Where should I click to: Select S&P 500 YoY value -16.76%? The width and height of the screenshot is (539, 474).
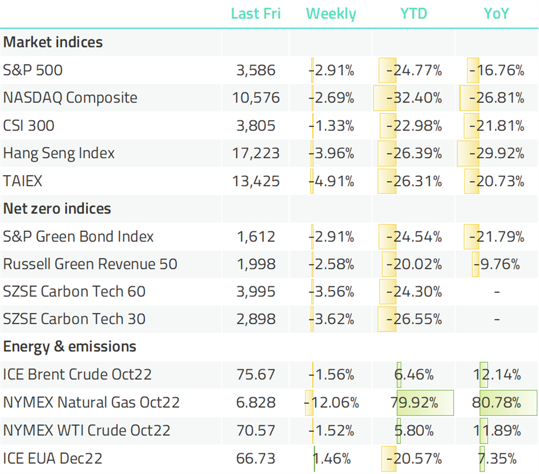(497, 70)
